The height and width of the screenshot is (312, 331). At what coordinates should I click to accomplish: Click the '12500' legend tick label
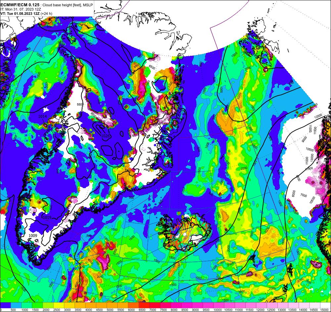coord(271,310)
